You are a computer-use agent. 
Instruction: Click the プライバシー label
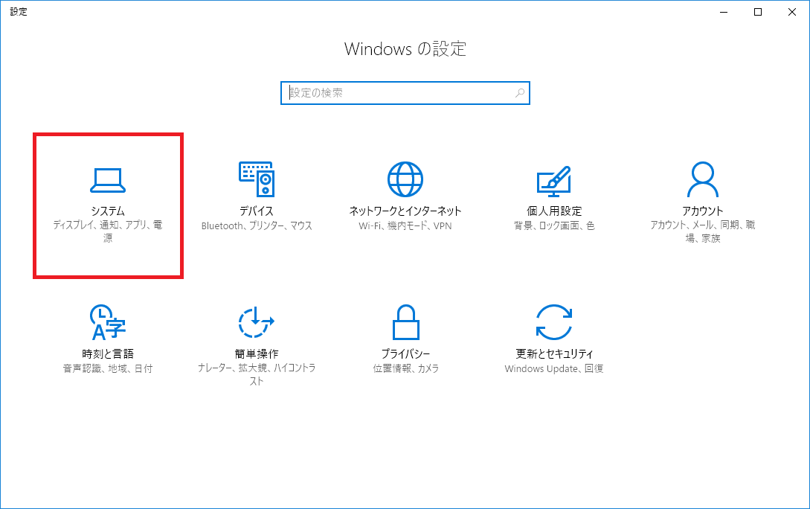(x=405, y=353)
